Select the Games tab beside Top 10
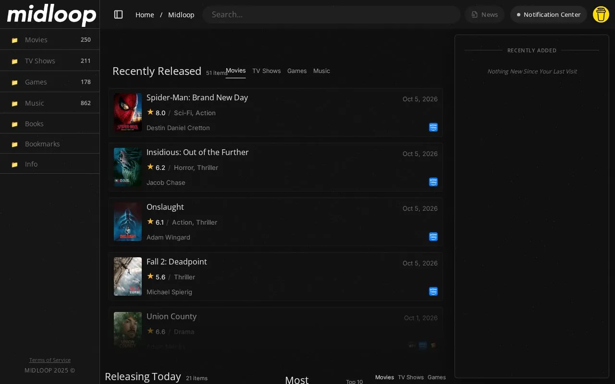 [x=437, y=377]
